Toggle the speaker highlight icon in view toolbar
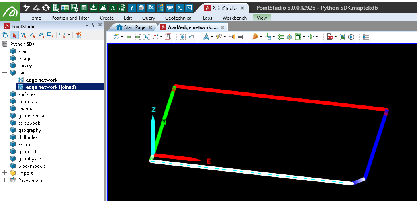This screenshot has width=417, height=201. point(232,37)
